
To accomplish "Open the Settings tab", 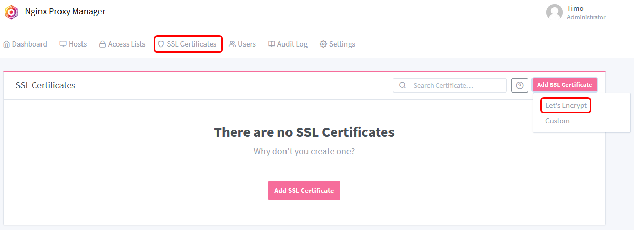I will coord(337,44).
